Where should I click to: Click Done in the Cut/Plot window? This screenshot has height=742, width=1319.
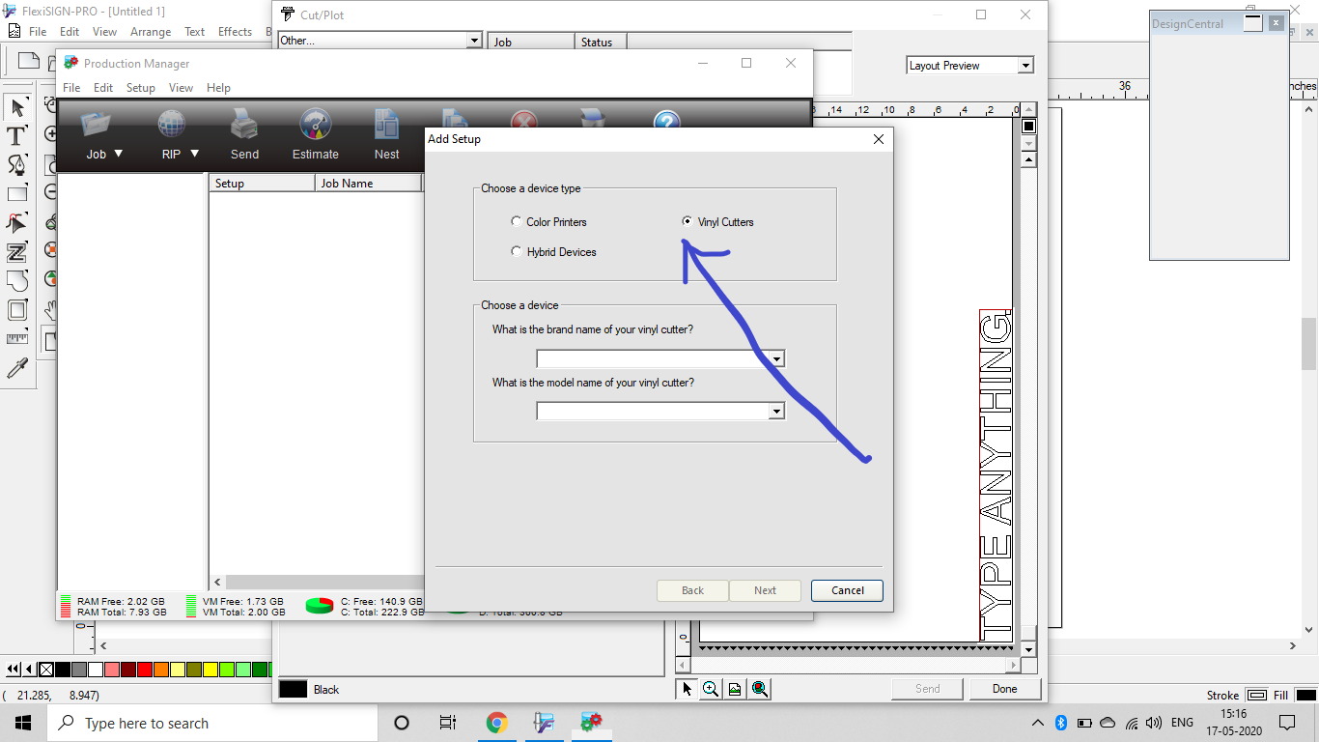[x=1004, y=689]
